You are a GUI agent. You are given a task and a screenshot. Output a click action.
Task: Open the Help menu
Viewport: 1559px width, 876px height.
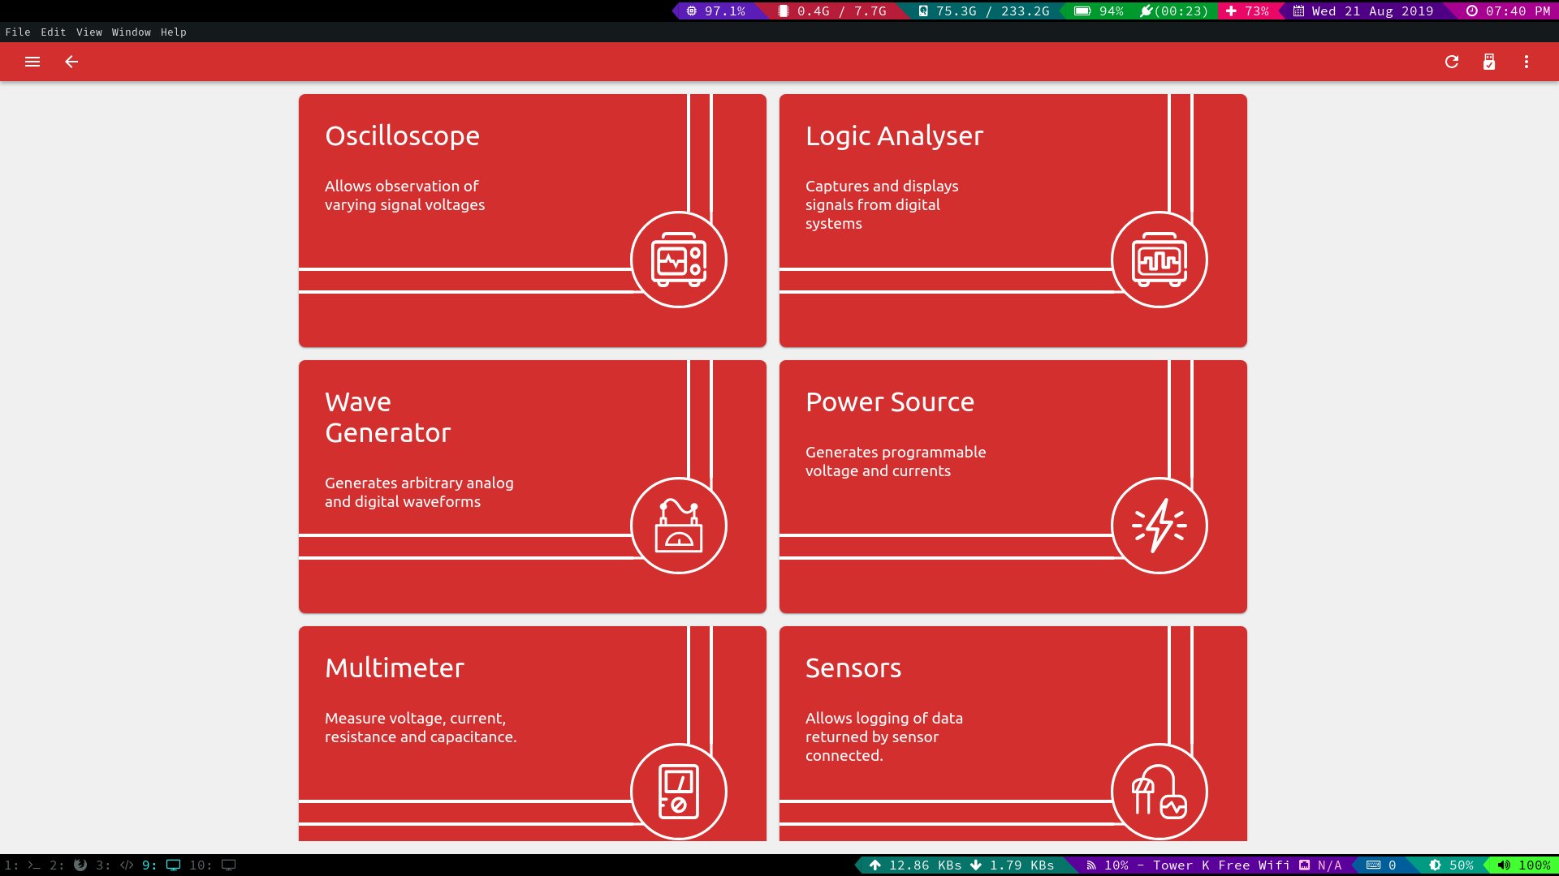tap(174, 32)
